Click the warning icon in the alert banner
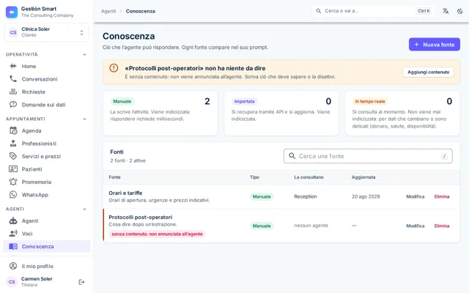Screen dimensions: 469x293 114,68
